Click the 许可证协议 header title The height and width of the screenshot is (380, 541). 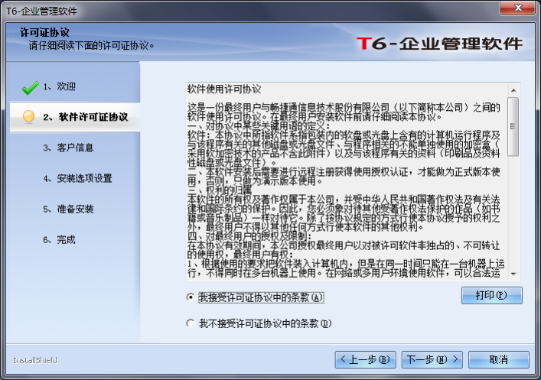point(44,32)
